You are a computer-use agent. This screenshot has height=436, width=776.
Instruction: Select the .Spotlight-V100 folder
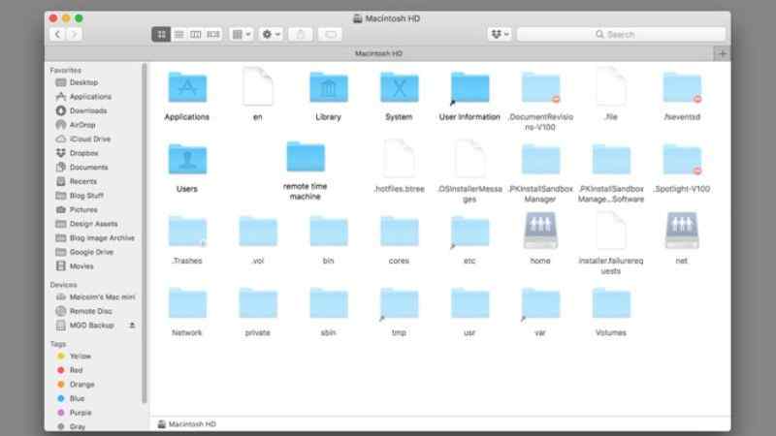tap(682, 159)
